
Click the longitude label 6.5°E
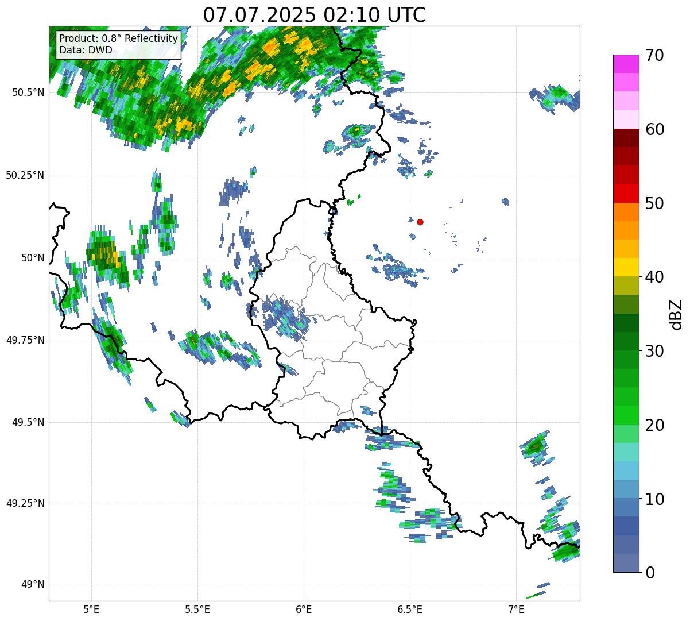pyautogui.click(x=410, y=609)
